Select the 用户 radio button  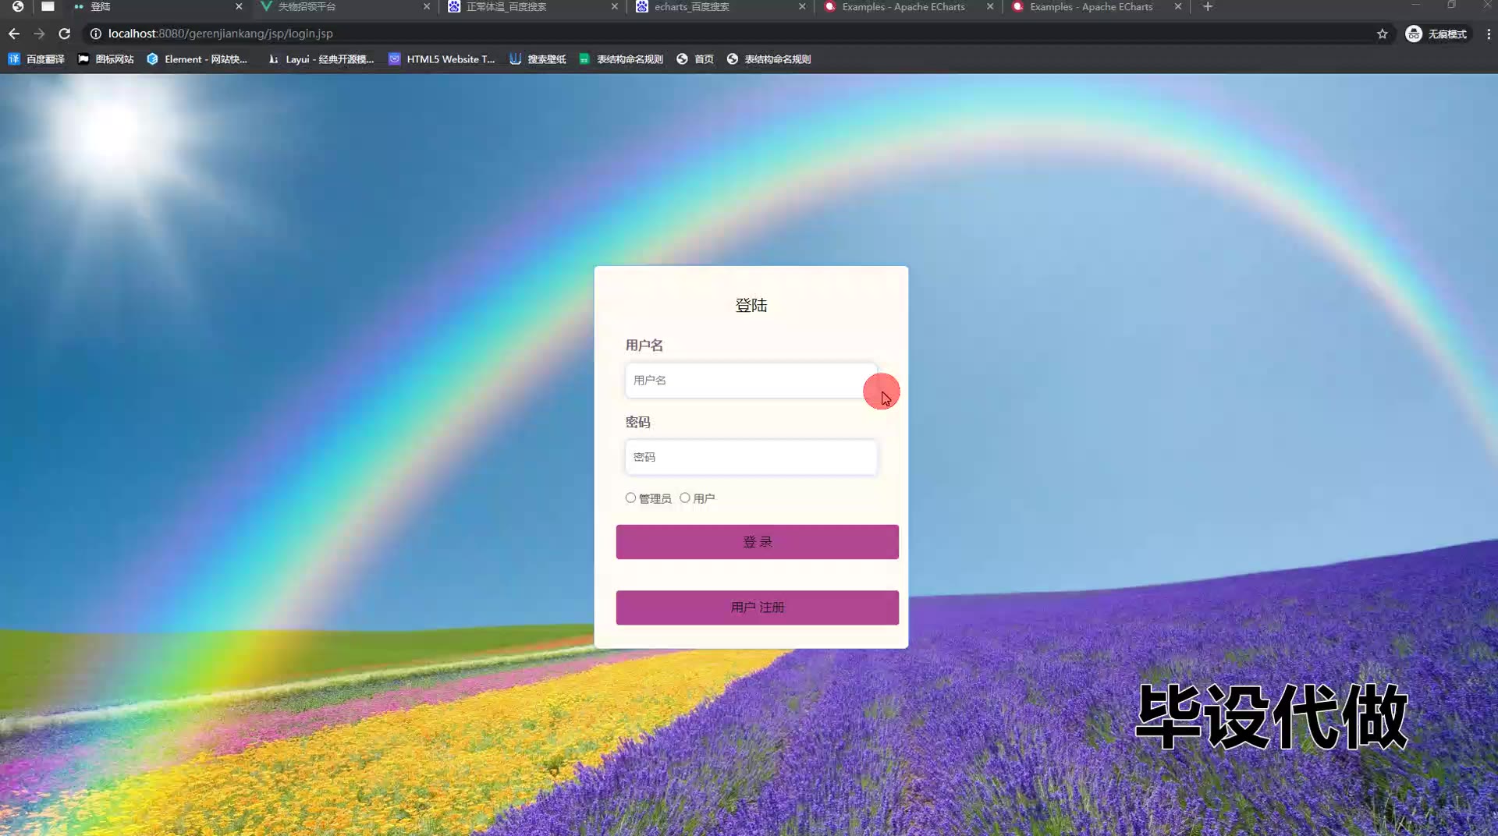coord(685,498)
